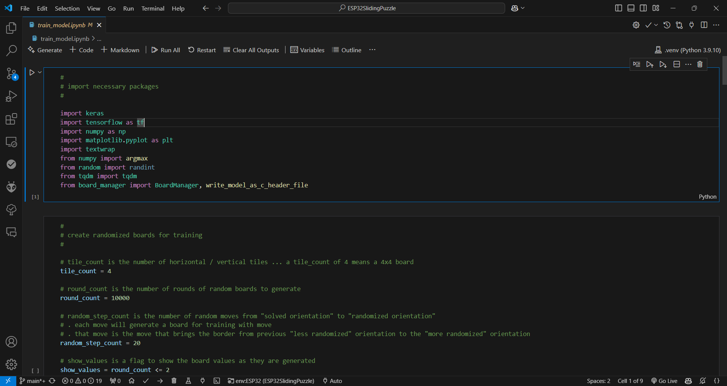Toggle Primary Side Bar layout button
This screenshot has width=727, height=386.
618,8
